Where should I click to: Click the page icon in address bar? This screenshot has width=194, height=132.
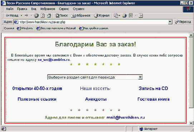[16, 22]
